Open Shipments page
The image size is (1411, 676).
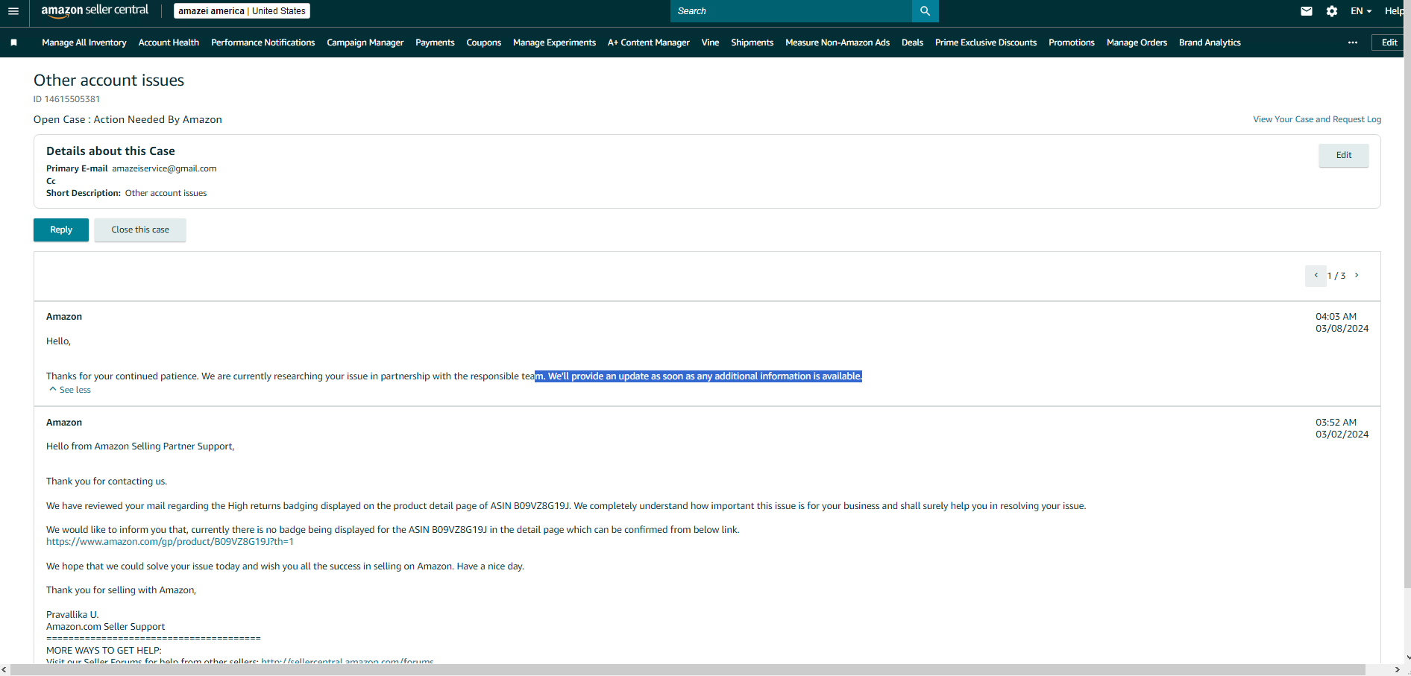(x=752, y=42)
